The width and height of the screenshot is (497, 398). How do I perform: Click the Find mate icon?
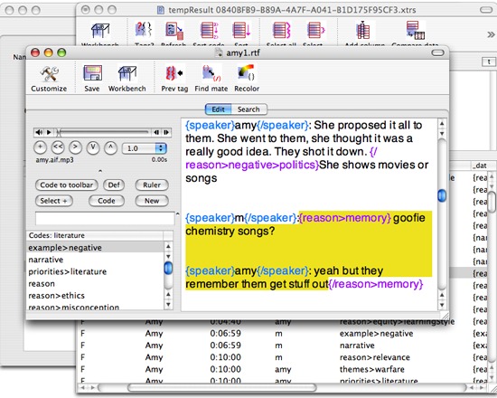click(211, 73)
